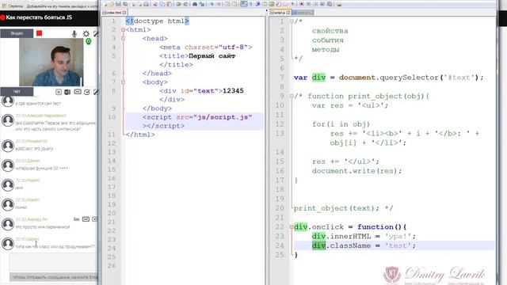Click the Zoom Out toolbar icon

click(x=219, y=4)
